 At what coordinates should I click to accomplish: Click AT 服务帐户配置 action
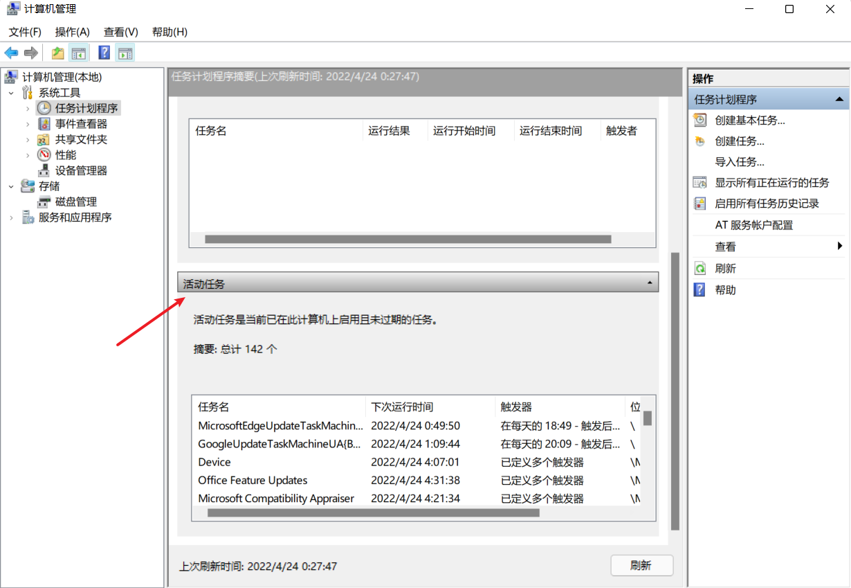754,225
